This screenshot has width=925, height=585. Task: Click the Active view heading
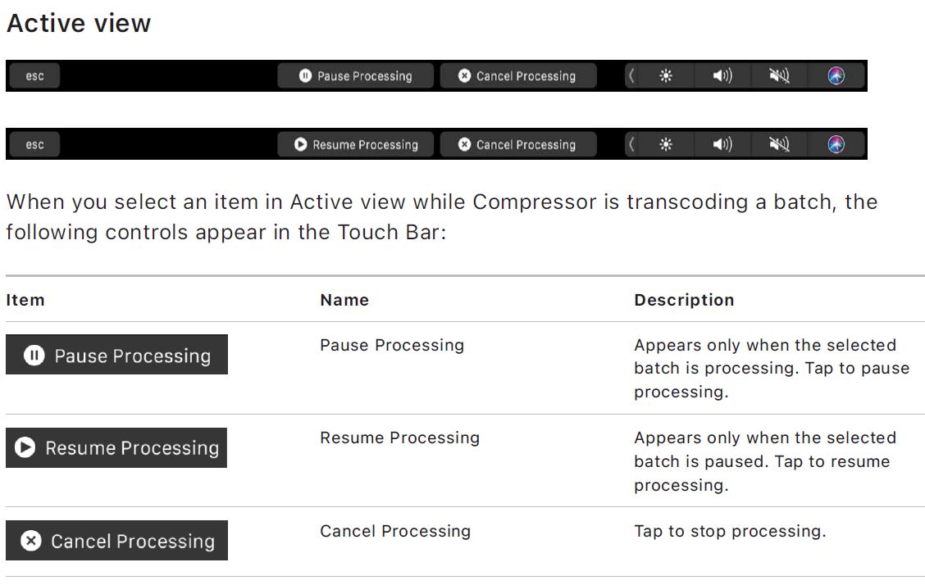(79, 23)
